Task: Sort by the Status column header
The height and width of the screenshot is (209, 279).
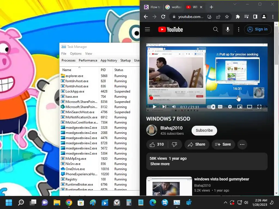Action: [x=126, y=70]
